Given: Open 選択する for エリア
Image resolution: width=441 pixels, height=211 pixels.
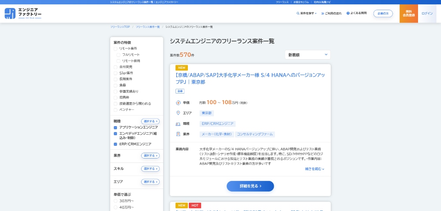Looking at the screenshot, I should click(150, 182).
